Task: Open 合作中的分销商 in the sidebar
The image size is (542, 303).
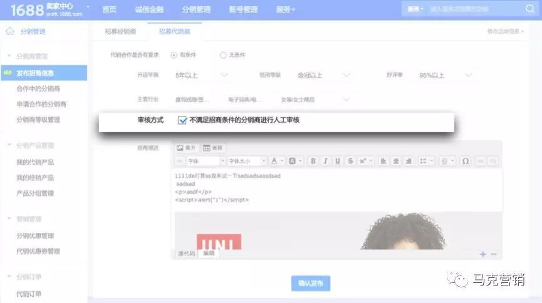Action: [x=38, y=88]
